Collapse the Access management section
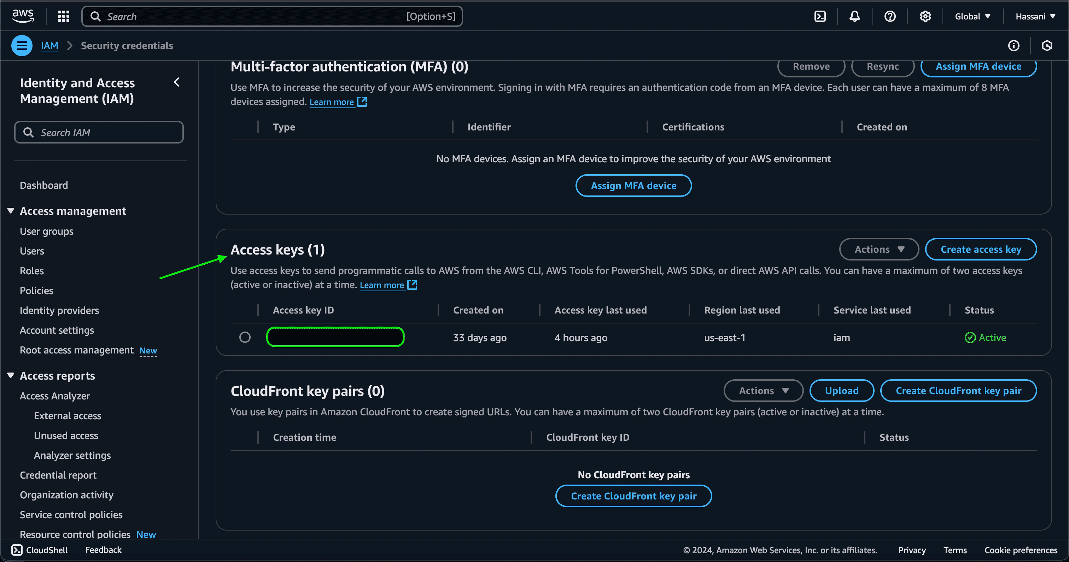Image resolution: width=1069 pixels, height=562 pixels. [11, 211]
